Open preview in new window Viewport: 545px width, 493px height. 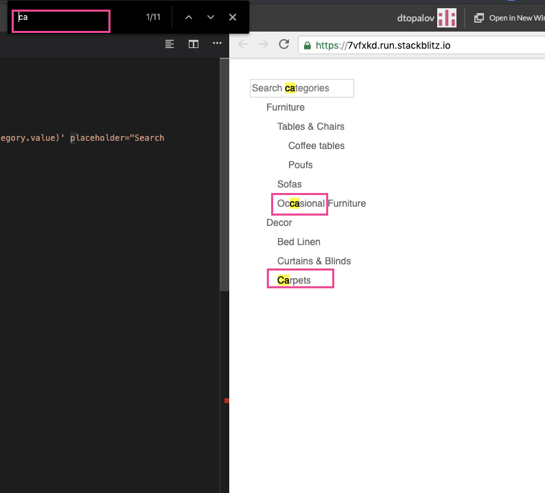tap(509, 18)
